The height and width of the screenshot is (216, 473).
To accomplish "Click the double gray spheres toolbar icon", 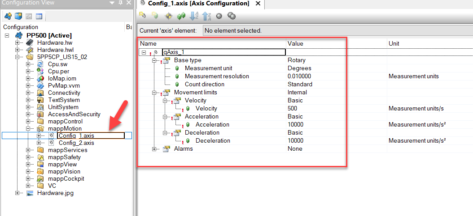I will pyautogui.click(x=232, y=16).
